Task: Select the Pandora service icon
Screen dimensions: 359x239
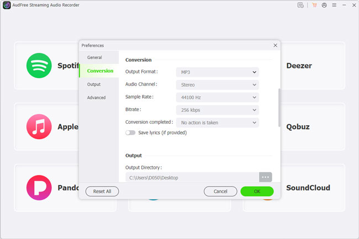Action: point(39,188)
